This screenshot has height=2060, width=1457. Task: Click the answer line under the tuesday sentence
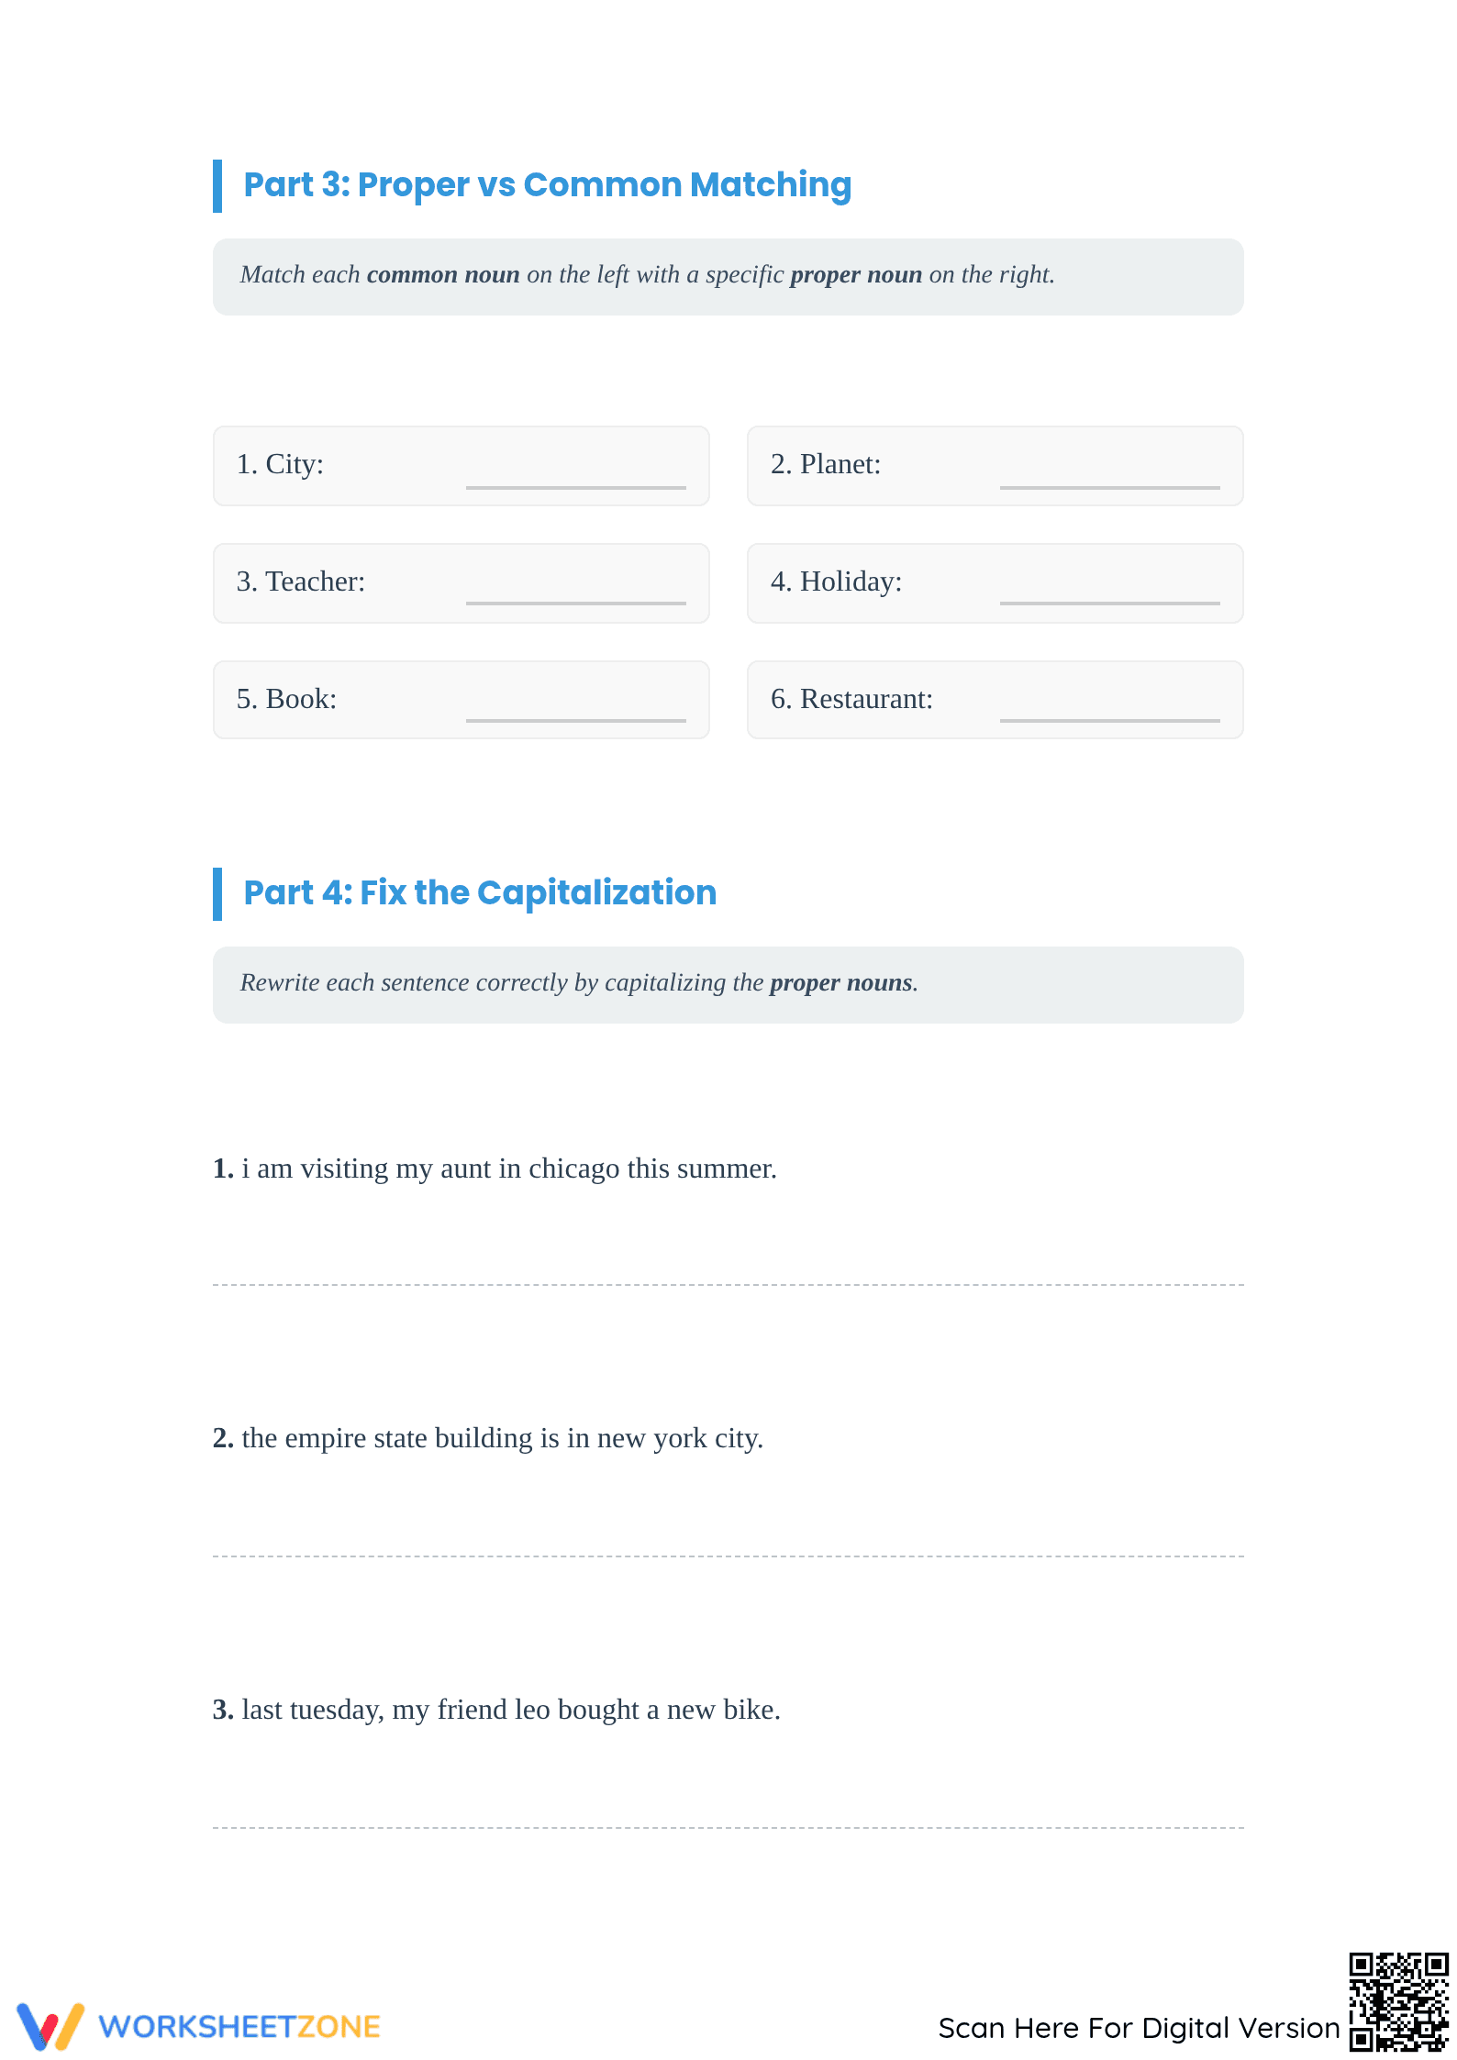(728, 1826)
